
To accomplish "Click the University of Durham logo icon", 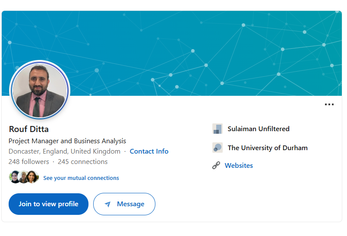I will pyautogui.click(x=217, y=148).
